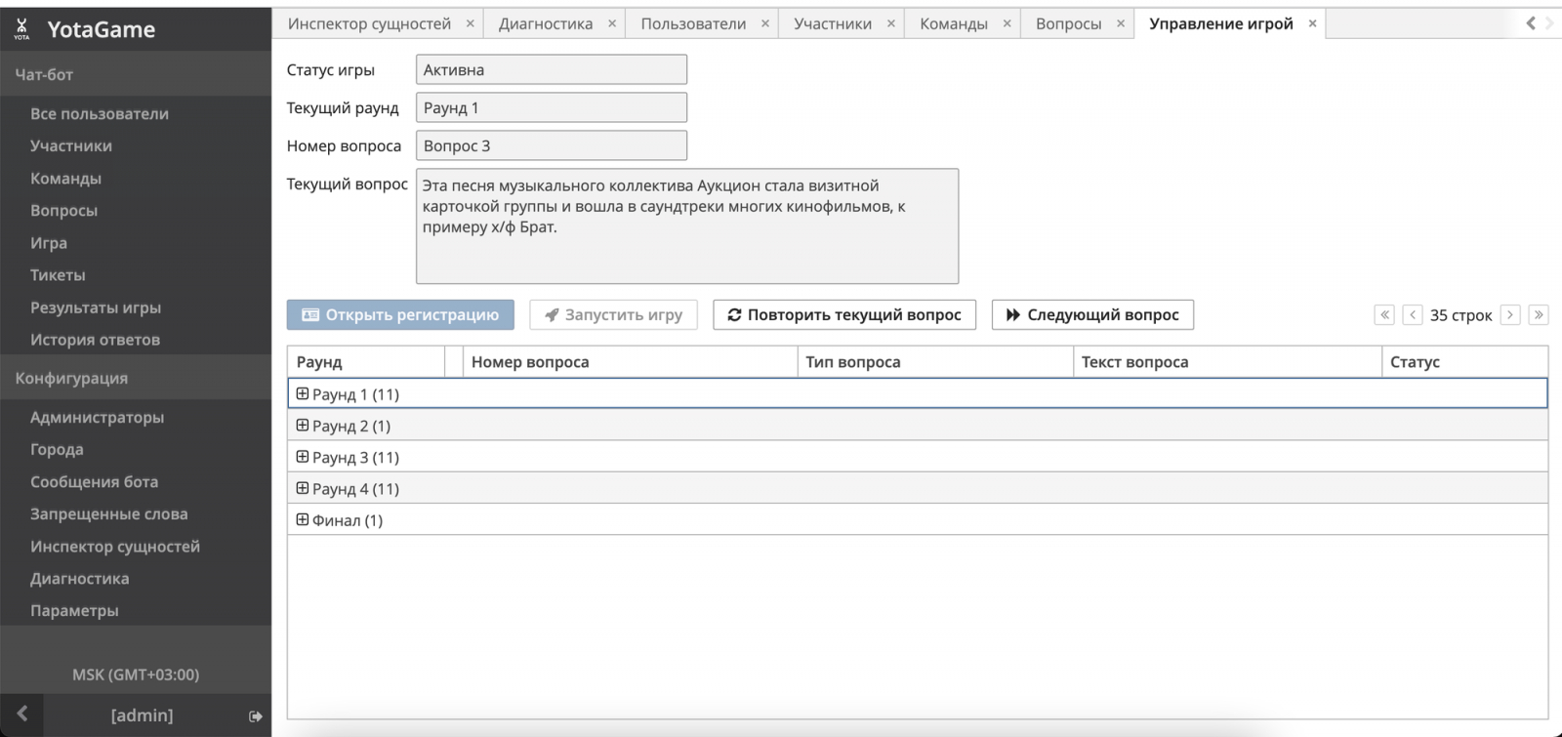The image size is (1562, 737).
Task: Click the [admin] user label
Action: tap(142, 716)
